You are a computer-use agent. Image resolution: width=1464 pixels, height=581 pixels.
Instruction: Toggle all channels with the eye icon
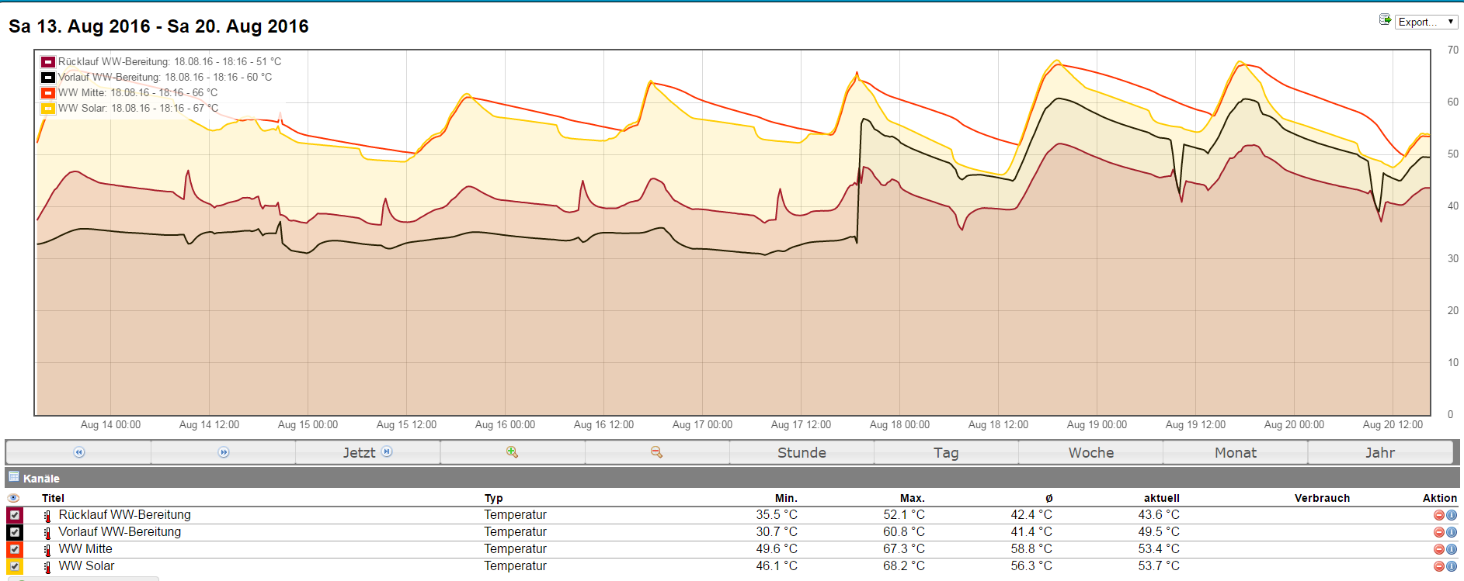pyautogui.click(x=13, y=498)
